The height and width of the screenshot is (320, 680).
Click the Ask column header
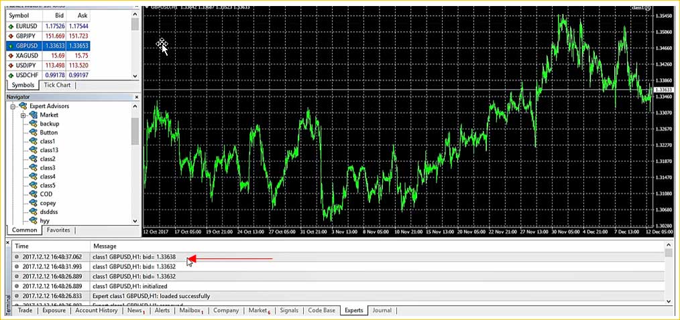pyautogui.click(x=78, y=15)
